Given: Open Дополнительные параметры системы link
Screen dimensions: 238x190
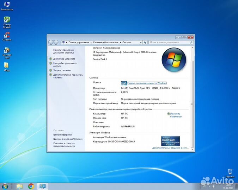Looking at the screenshot, I should pyautogui.click(x=68, y=76).
